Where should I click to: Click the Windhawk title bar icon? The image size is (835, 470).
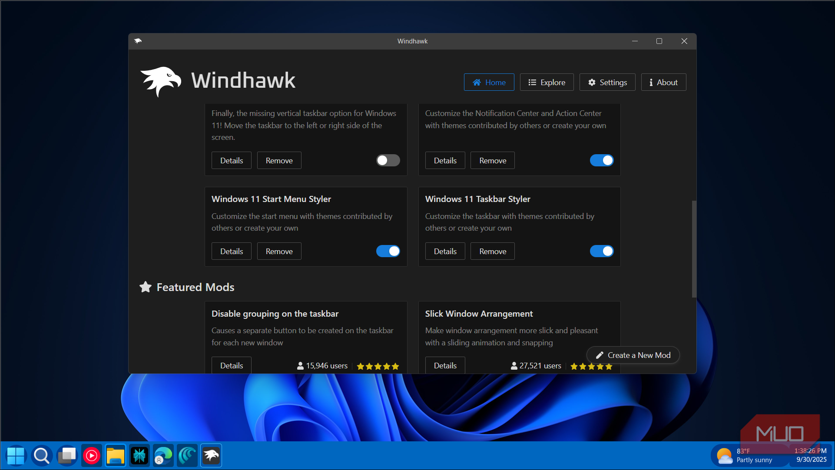pos(138,41)
